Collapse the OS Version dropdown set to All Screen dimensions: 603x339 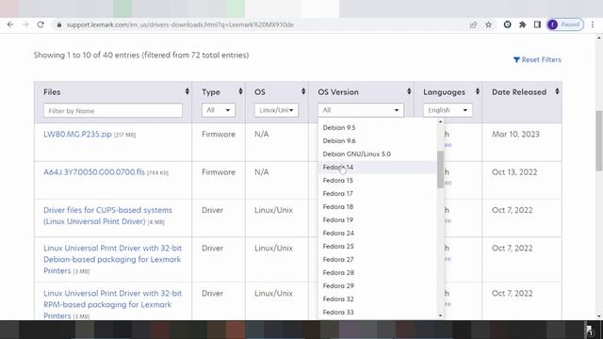(x=360, y=110)
